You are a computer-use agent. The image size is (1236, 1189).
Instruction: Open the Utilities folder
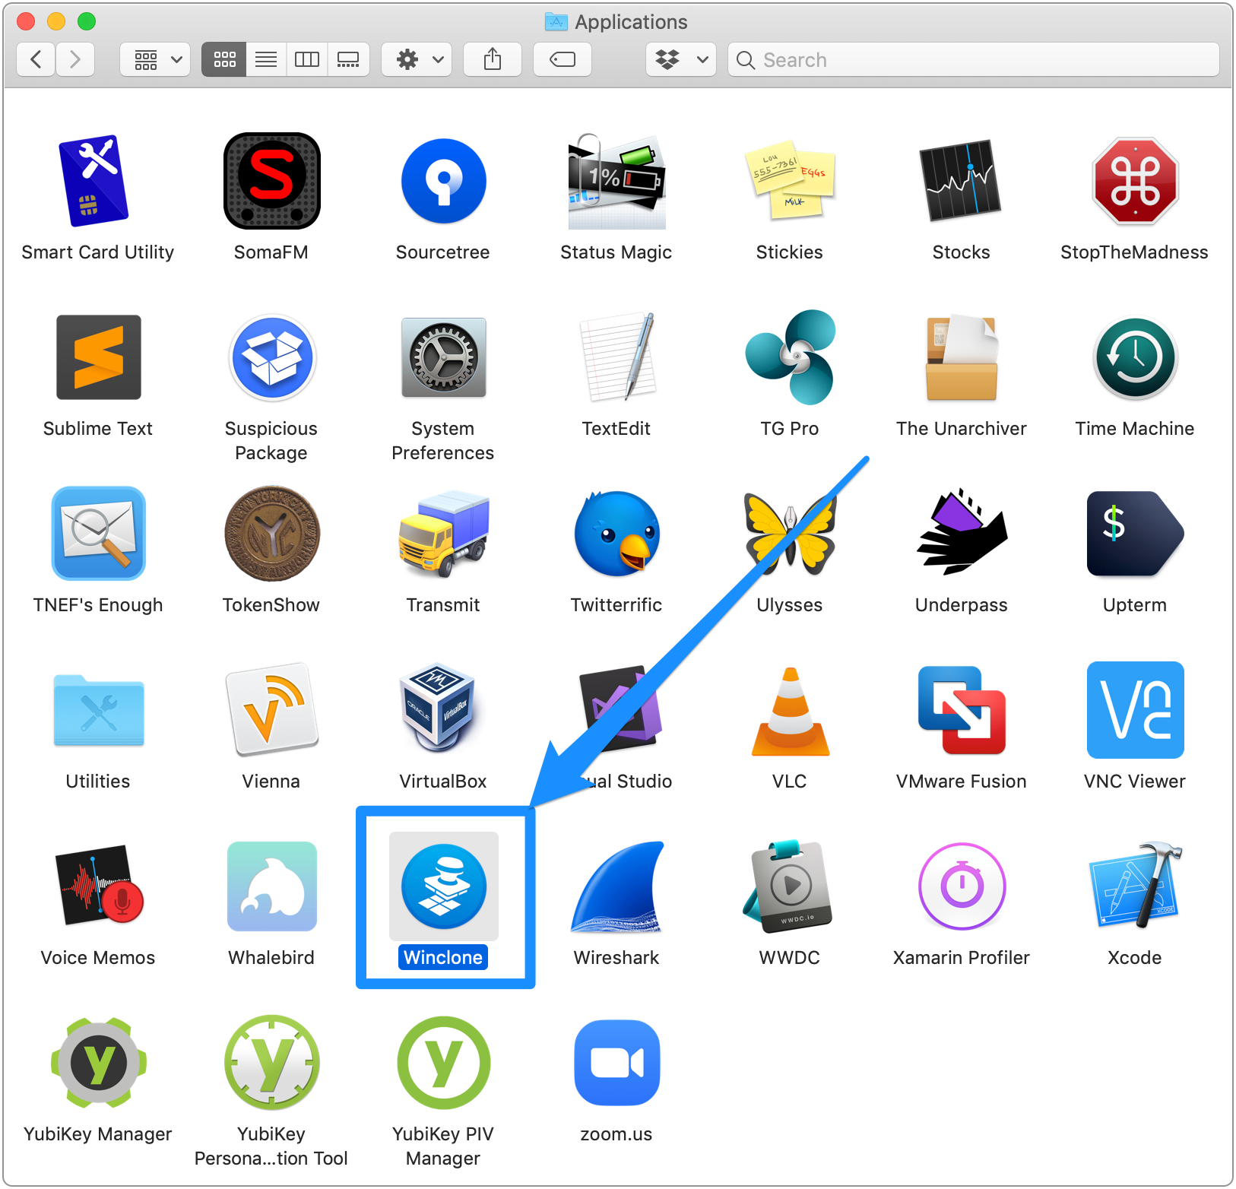[98, 710]
